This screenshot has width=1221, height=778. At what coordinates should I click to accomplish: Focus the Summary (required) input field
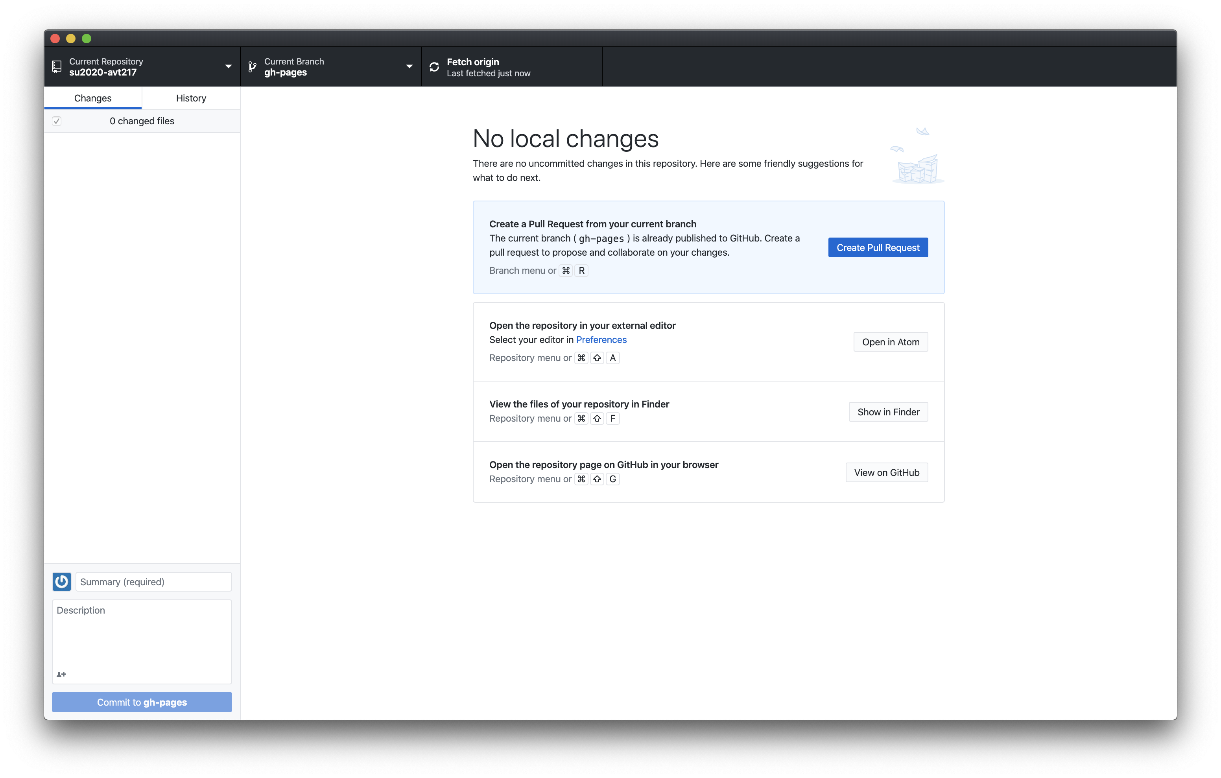(154, 582)
